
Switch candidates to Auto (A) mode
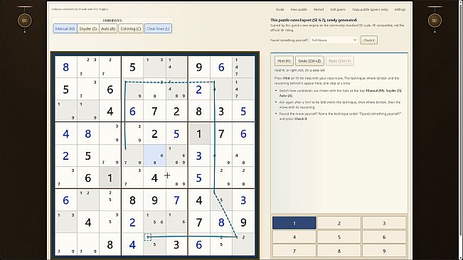tap(108, 28)
